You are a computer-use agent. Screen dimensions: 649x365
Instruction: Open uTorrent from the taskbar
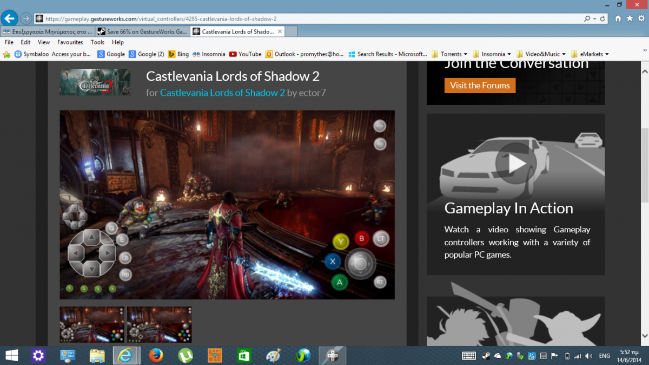(186, 355)
